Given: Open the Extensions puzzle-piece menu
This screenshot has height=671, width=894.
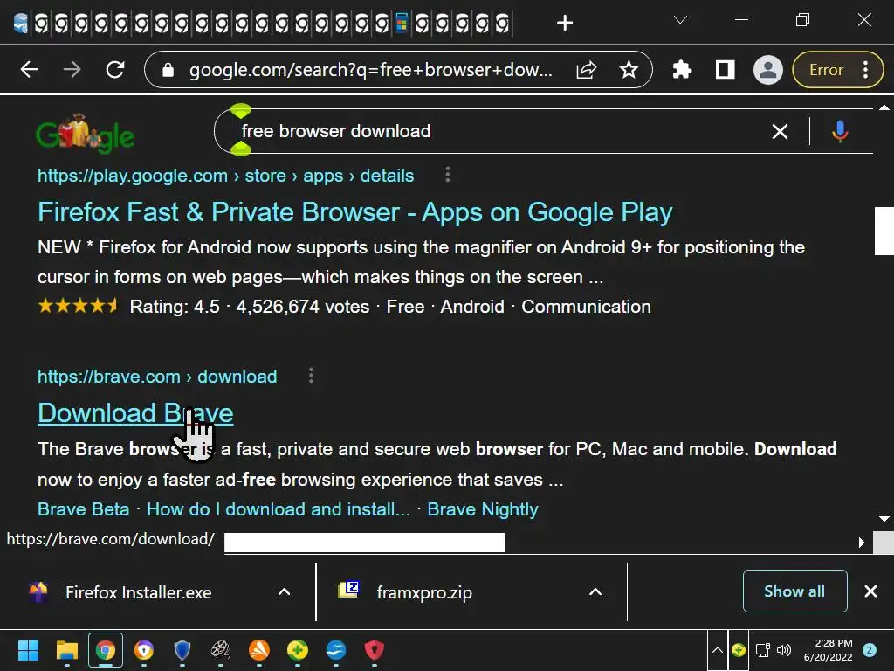Looking at the screenshot, I should 682,70.
